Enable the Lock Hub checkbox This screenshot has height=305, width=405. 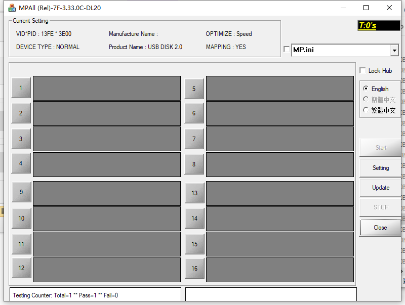point(362,71)
